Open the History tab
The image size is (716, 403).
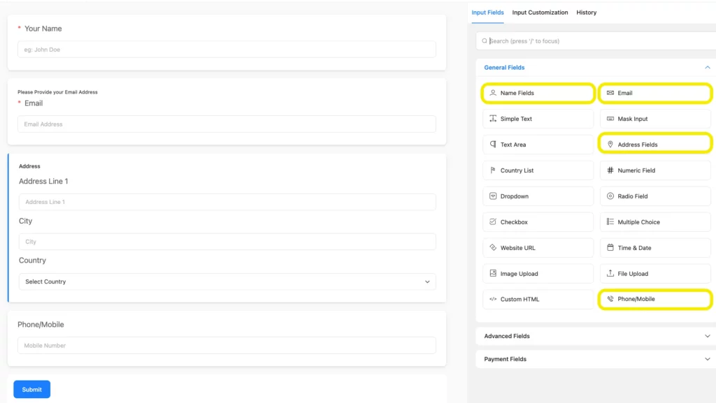coord(587,13)
